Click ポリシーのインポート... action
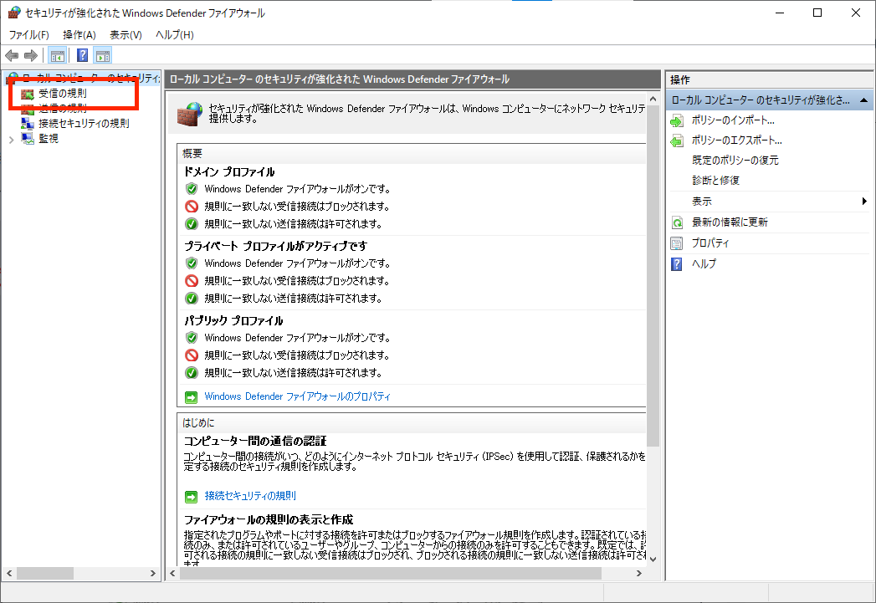This screenshot has width=876, height=603. pyautogui.click(x=733, y=120)
